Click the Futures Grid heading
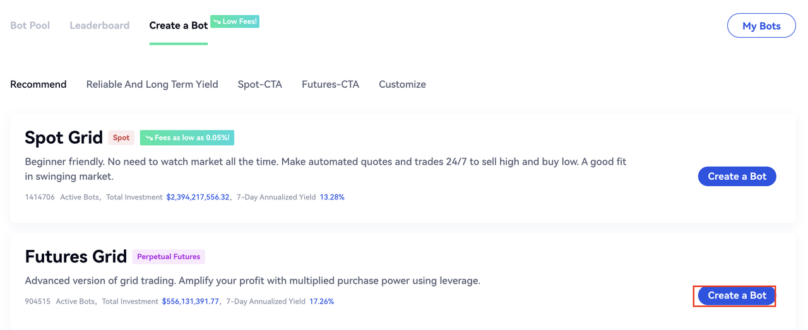This screenshot has height=330, width=808. click(x=75, y=257)
